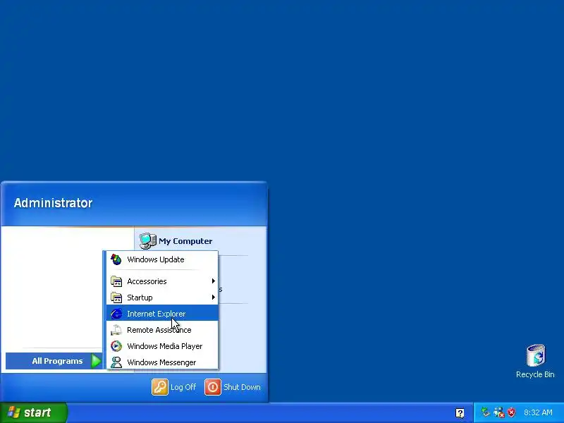Viewport: 564px width, 423px height.
Task: Open Windows Messenger from the programs list
Action: (162, 362)
